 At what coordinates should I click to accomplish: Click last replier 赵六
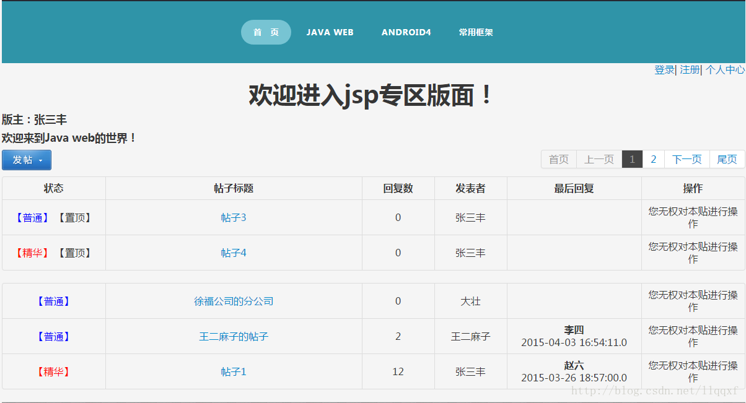click(x=574, y=365)
